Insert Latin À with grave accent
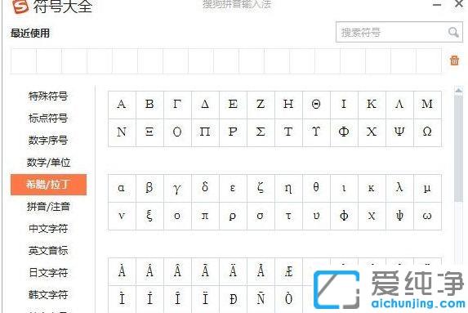This screenshot has width=468, height=313. pyautogui.click(x=122, y=271)
